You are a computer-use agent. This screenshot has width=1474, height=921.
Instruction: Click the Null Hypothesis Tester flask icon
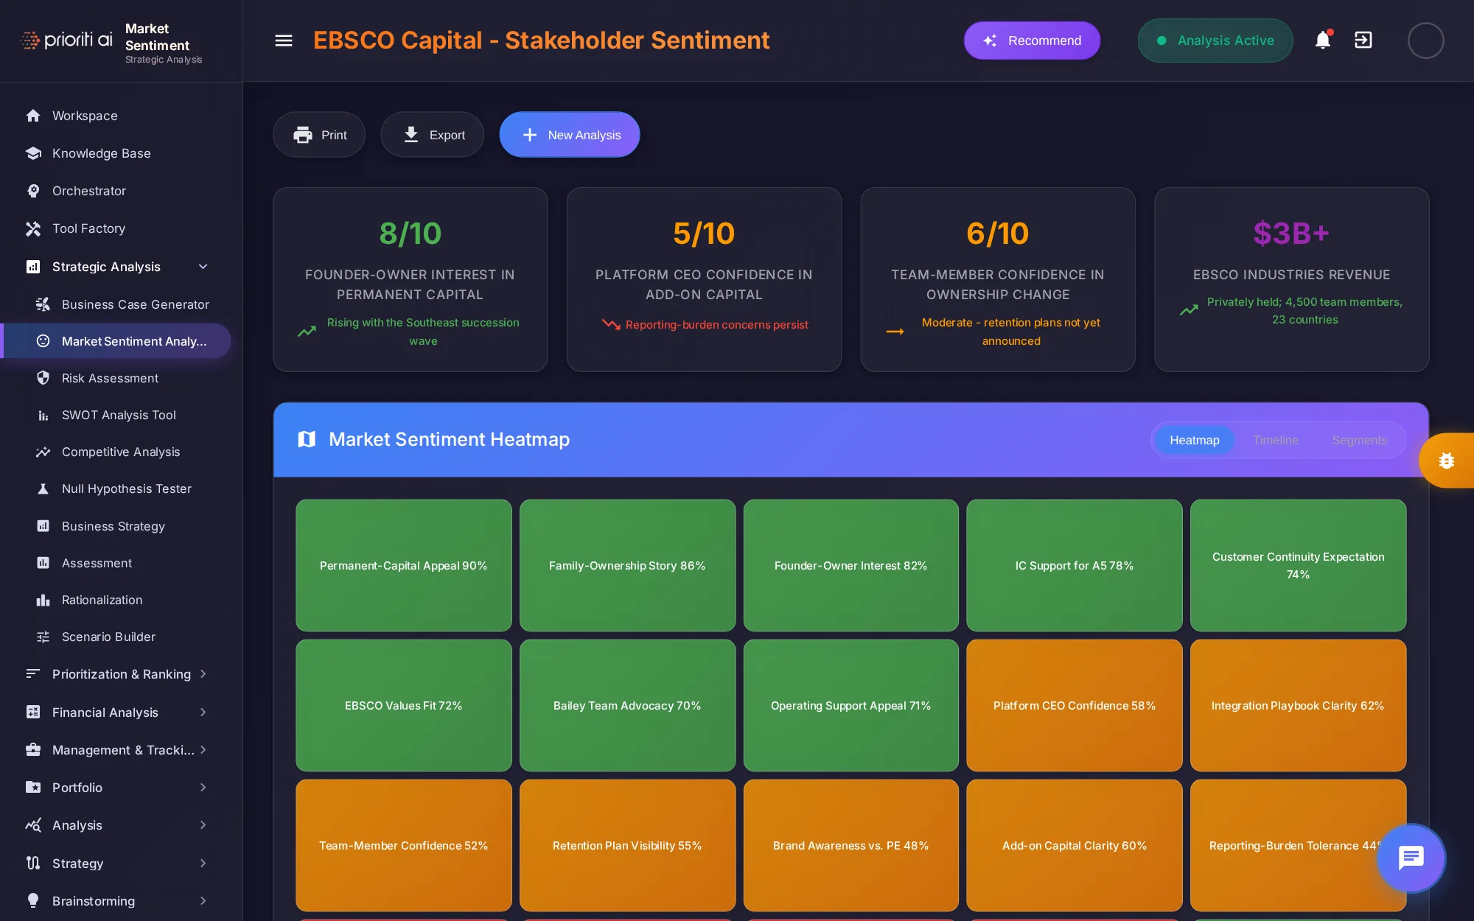[x=43, y=488]
